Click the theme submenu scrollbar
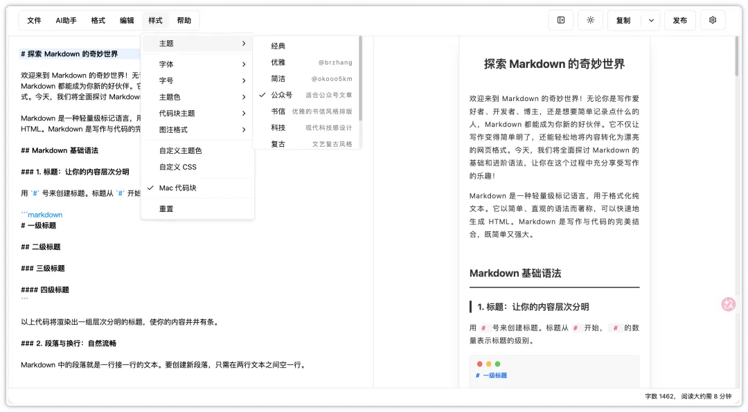 pyautogui.click(x=360, y=79)
